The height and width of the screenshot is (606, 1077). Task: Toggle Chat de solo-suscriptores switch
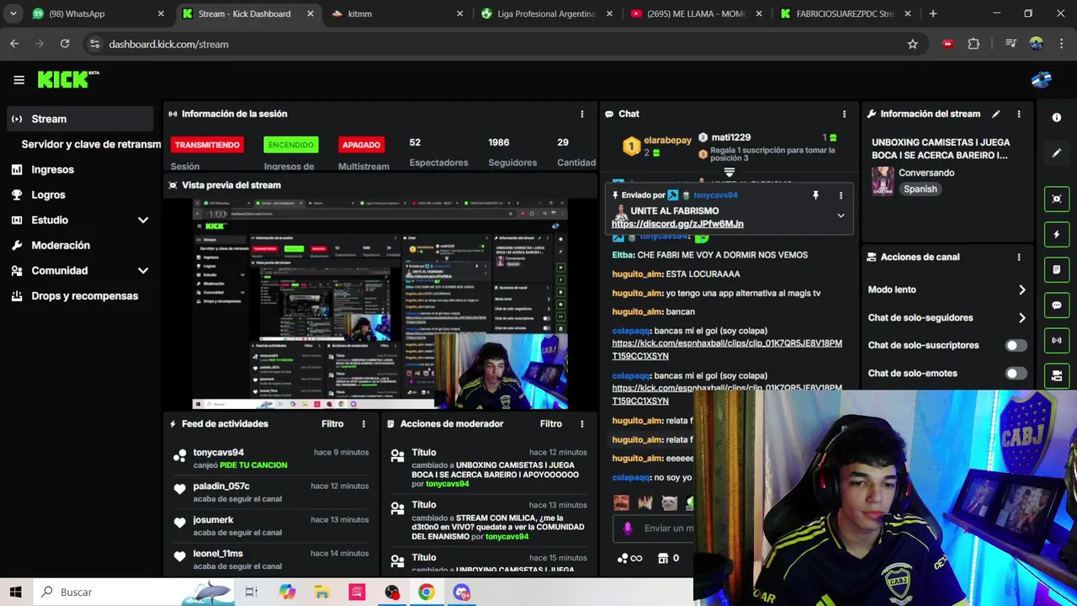point(1016,345)
